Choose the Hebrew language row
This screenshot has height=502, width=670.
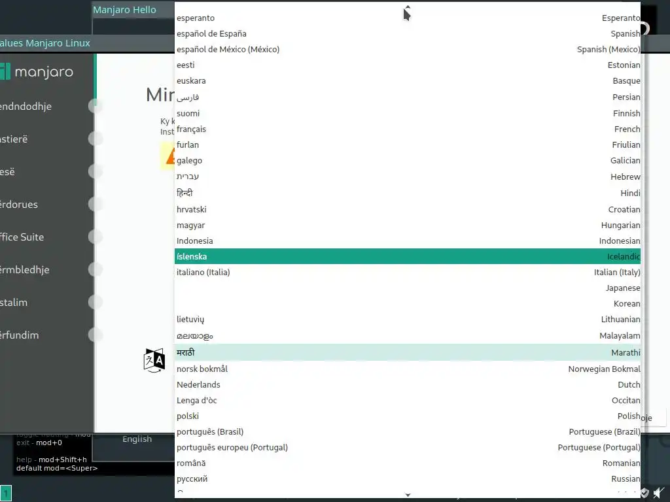[x=408, y=176]
